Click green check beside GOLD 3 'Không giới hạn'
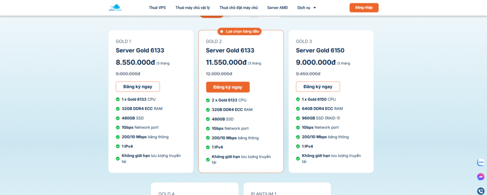 298,158
